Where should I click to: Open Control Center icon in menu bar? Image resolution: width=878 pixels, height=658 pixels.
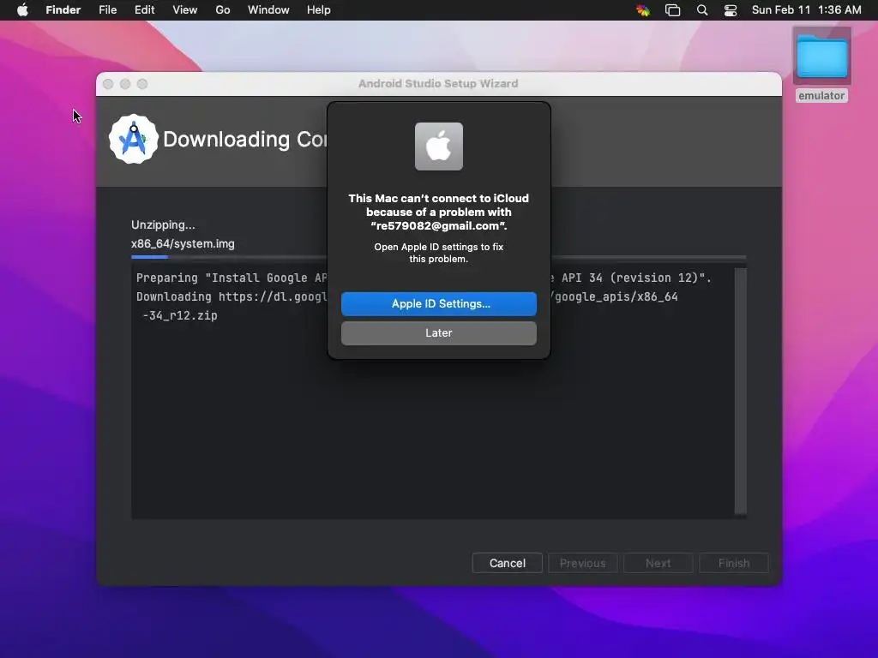coord(731,10)
